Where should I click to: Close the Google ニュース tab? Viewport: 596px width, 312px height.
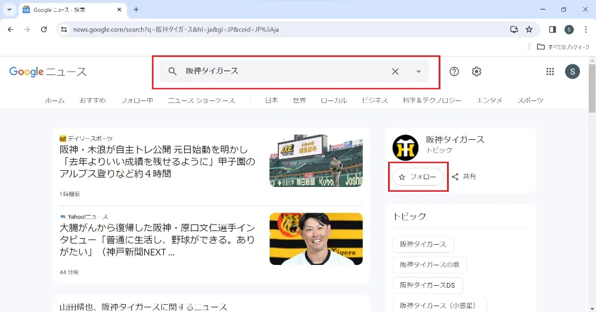point(119,10)
